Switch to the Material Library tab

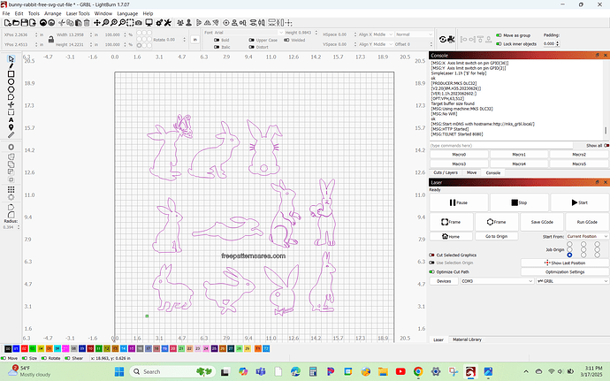pyautogui.click(x=467, y=339)
